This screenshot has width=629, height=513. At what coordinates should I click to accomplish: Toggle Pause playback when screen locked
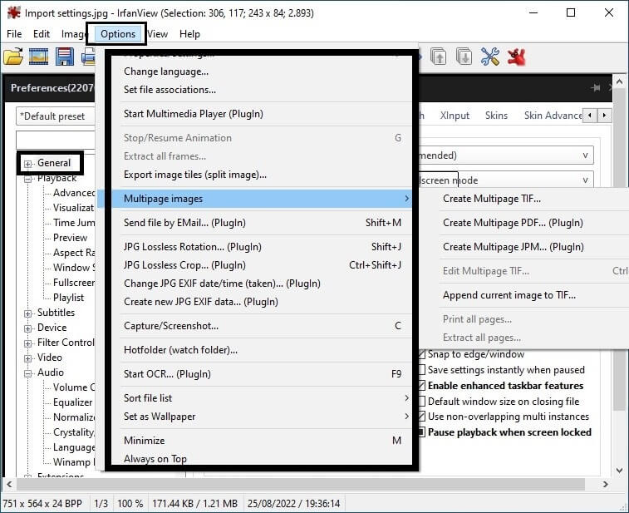pos(422,432)
